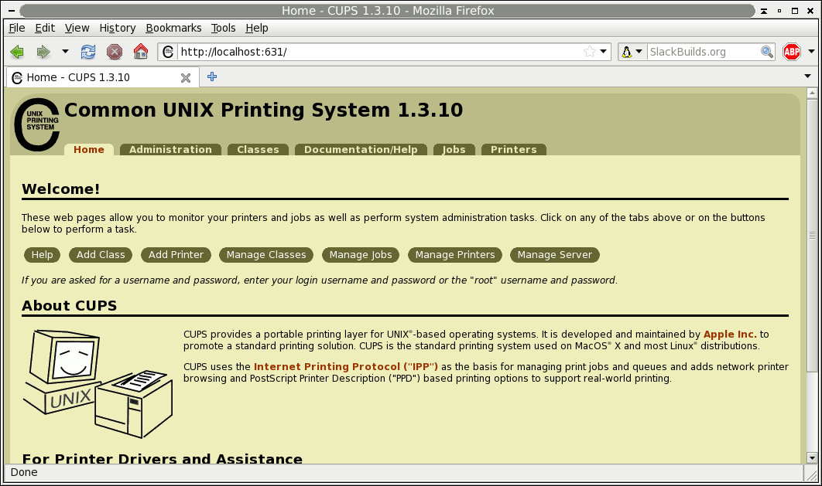Open the Documentation/Help tab
Image resolution: width=822 pixels, height=486 pixels.
point(361,150)
